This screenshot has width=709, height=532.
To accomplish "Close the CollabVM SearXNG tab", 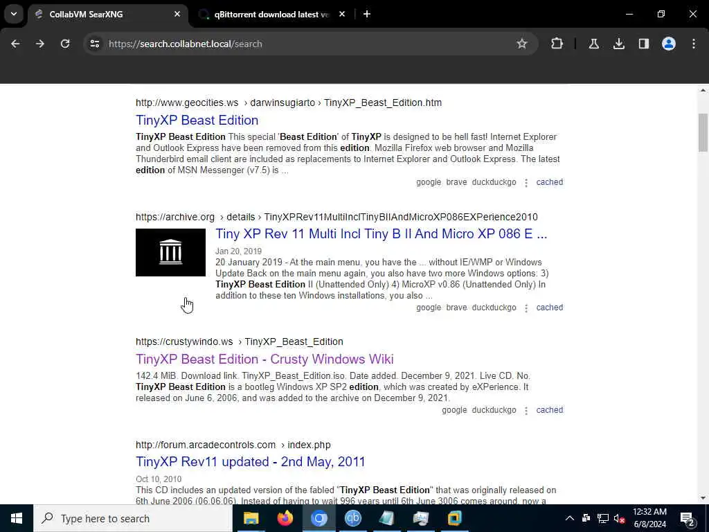I will click(x=177, y=14).
